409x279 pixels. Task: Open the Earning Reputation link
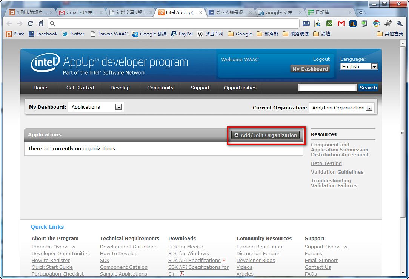click(x=259, y=247)
